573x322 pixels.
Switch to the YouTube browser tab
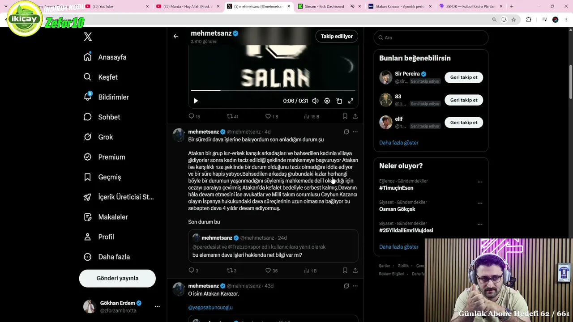point(118,7)
